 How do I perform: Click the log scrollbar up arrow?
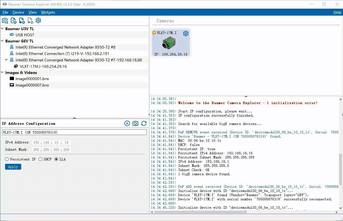click(x=340, y=99)
